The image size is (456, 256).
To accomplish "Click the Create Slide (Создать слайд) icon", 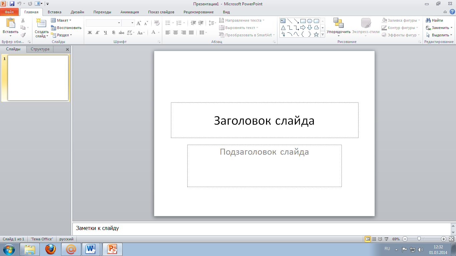I will tap(41, 23).
